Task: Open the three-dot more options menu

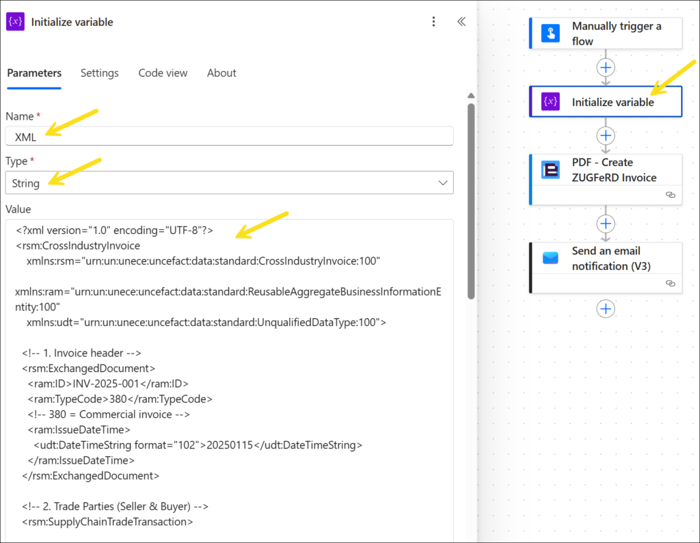Action: click(433, 22)
